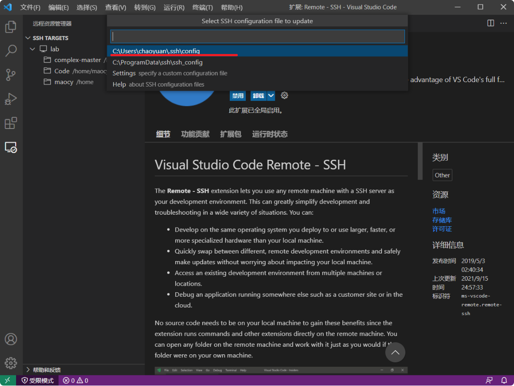Image resolution: width=514 pixels, height=386 pixels.
Task: Click the split editor icon
Action: (x=491, y=23)
